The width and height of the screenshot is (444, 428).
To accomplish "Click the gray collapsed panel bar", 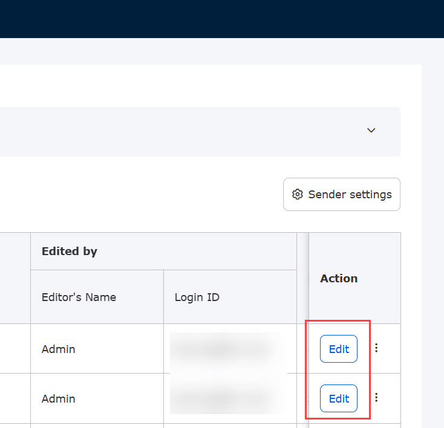I will pos(181,132).
